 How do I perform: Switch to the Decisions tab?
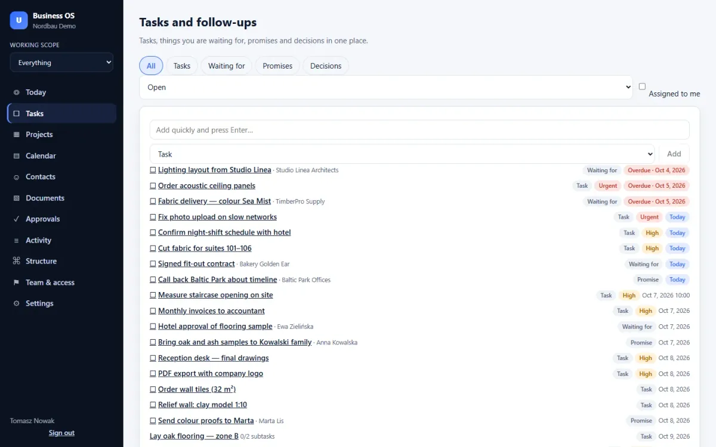coord(326,66)
